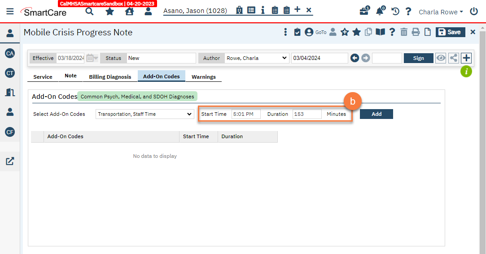Open the door/building sidebar icon
Image resolution: width=486 pixels, height=254 pixels.
coord(10,92)
